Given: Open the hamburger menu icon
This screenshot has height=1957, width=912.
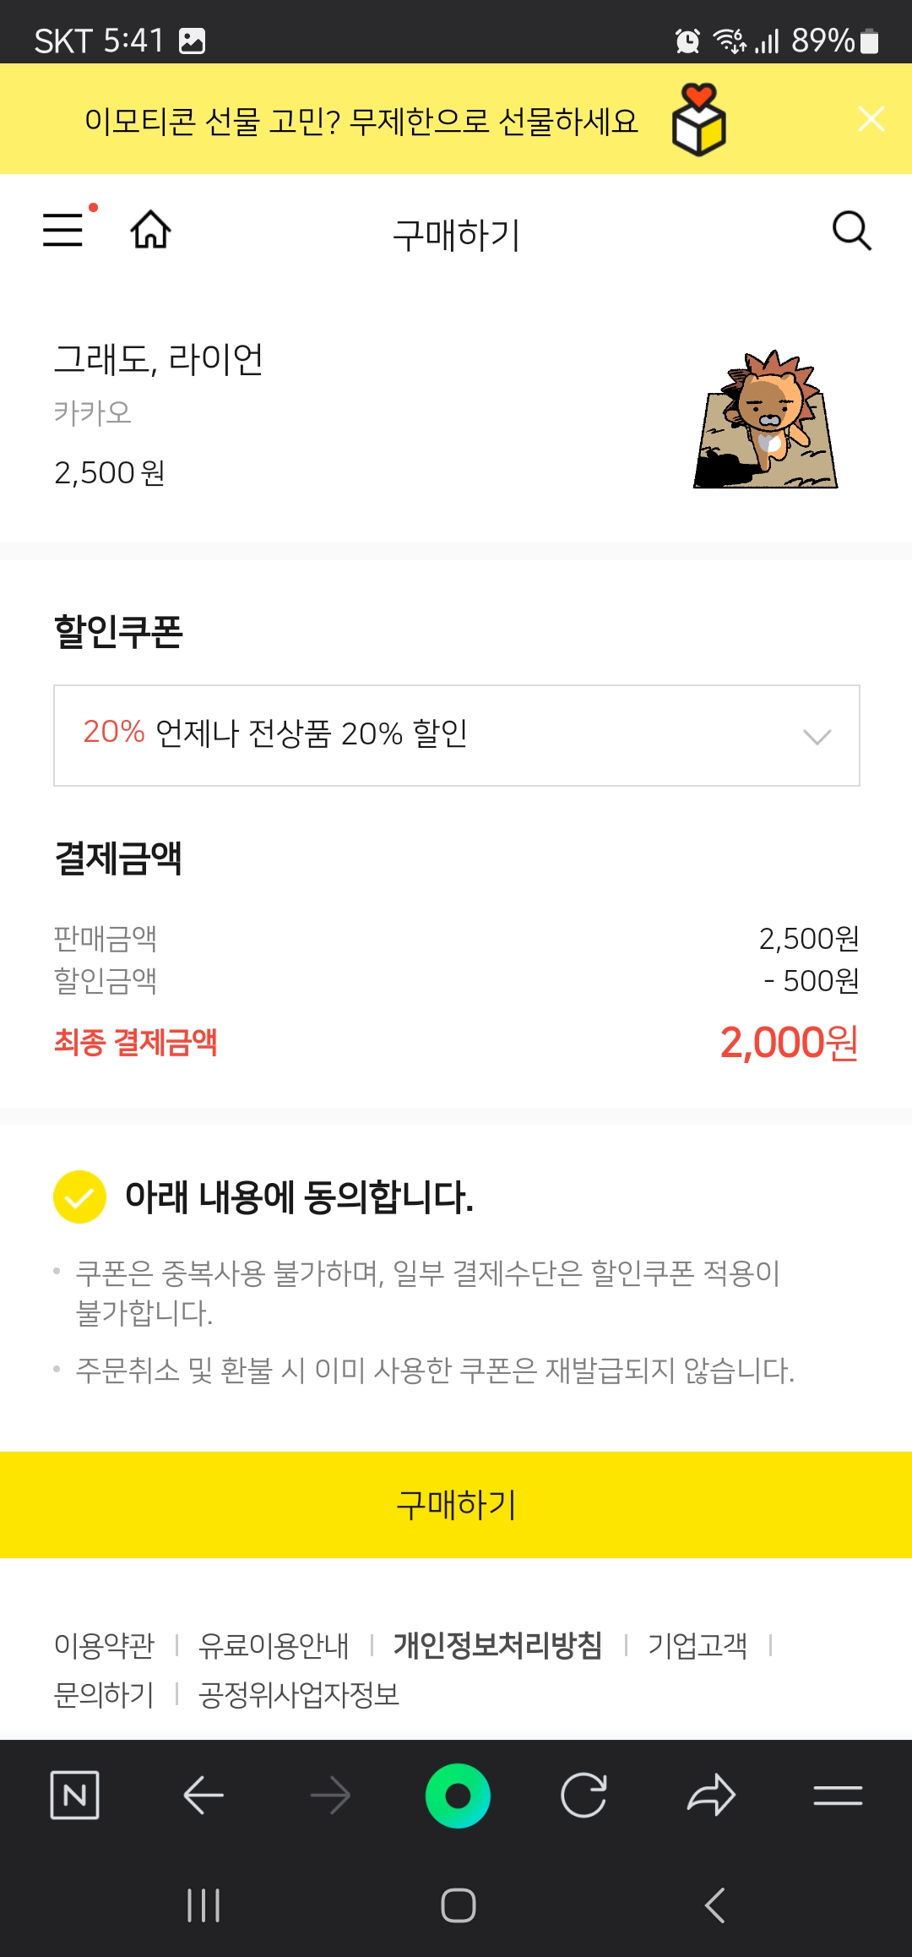Looking at the screenshot, I should click(64, 230).
